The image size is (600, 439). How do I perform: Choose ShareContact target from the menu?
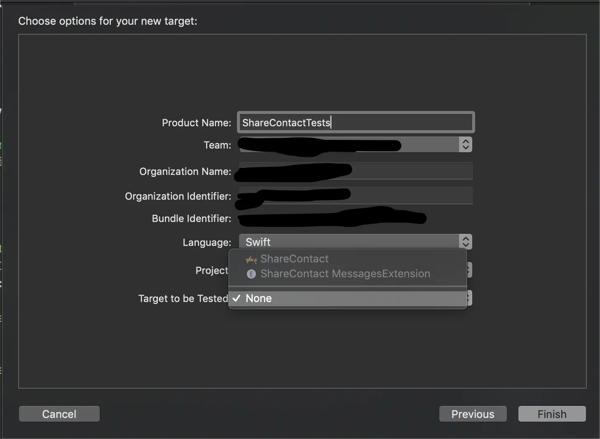pyautogui.click(x=348, y=259)
